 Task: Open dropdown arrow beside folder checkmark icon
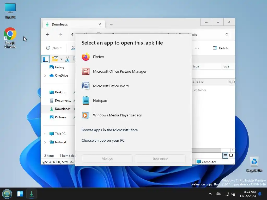pos(61,59)
